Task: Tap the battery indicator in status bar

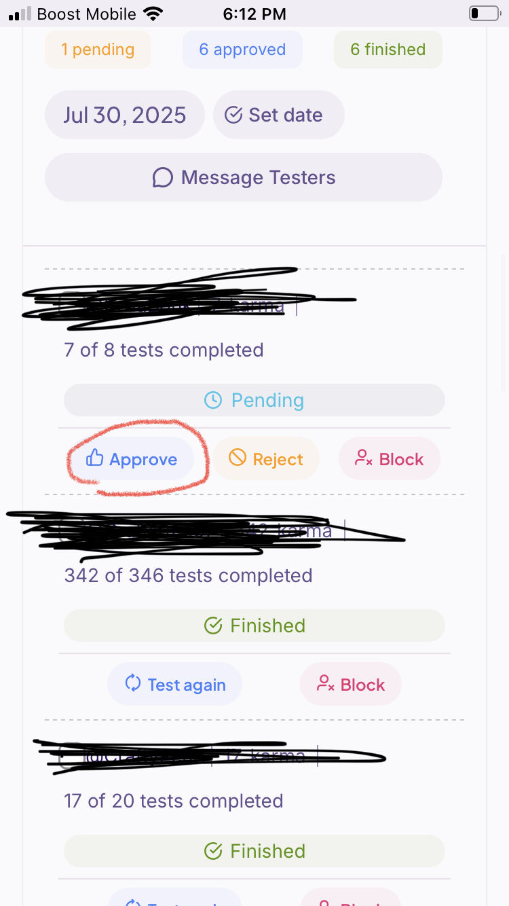Action: pyautogui.click(x=483, y=13)
